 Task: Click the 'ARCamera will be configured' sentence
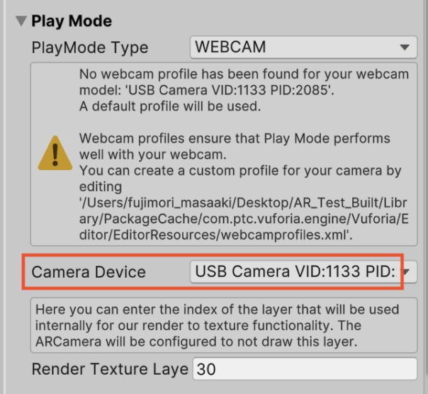coord(196,342)
